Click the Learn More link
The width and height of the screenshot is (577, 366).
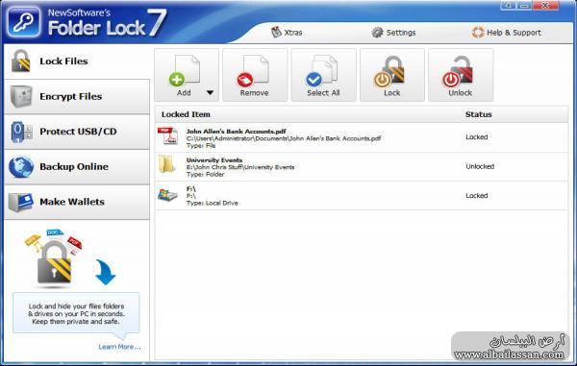119,347
